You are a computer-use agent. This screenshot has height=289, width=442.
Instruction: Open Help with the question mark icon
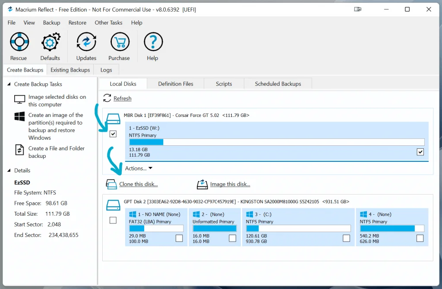(x=153, y=42)
